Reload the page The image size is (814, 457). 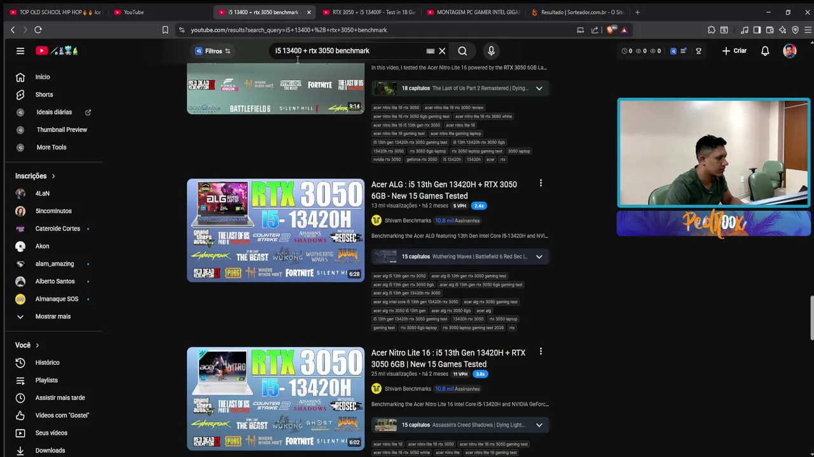pyautogui.click(x=38, y=30)
